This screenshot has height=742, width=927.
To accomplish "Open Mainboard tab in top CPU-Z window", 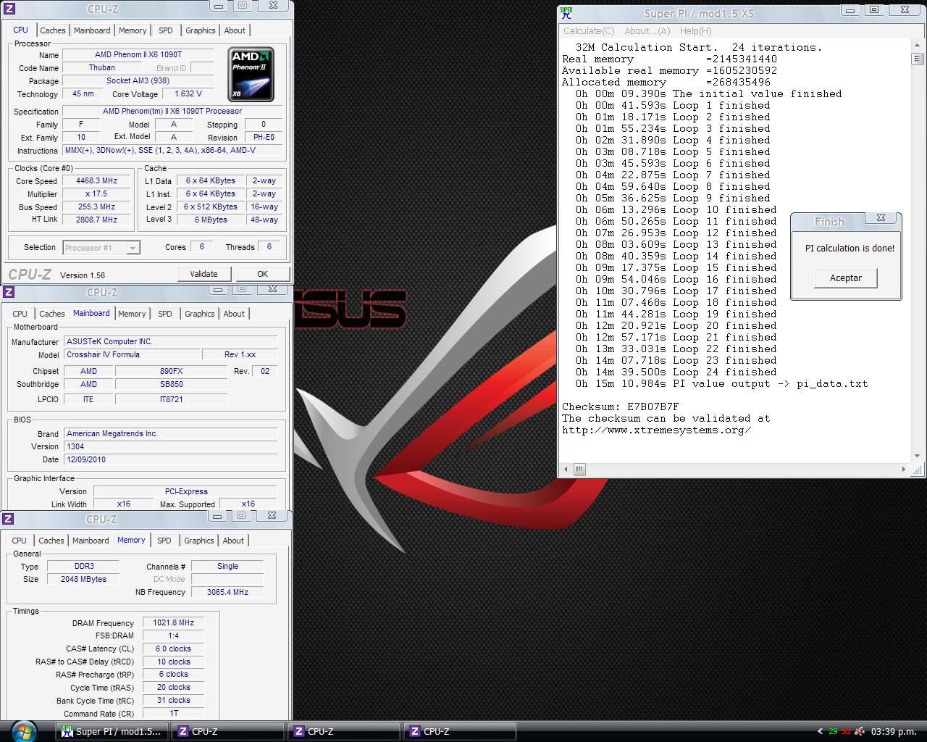I will click(92, 30).
